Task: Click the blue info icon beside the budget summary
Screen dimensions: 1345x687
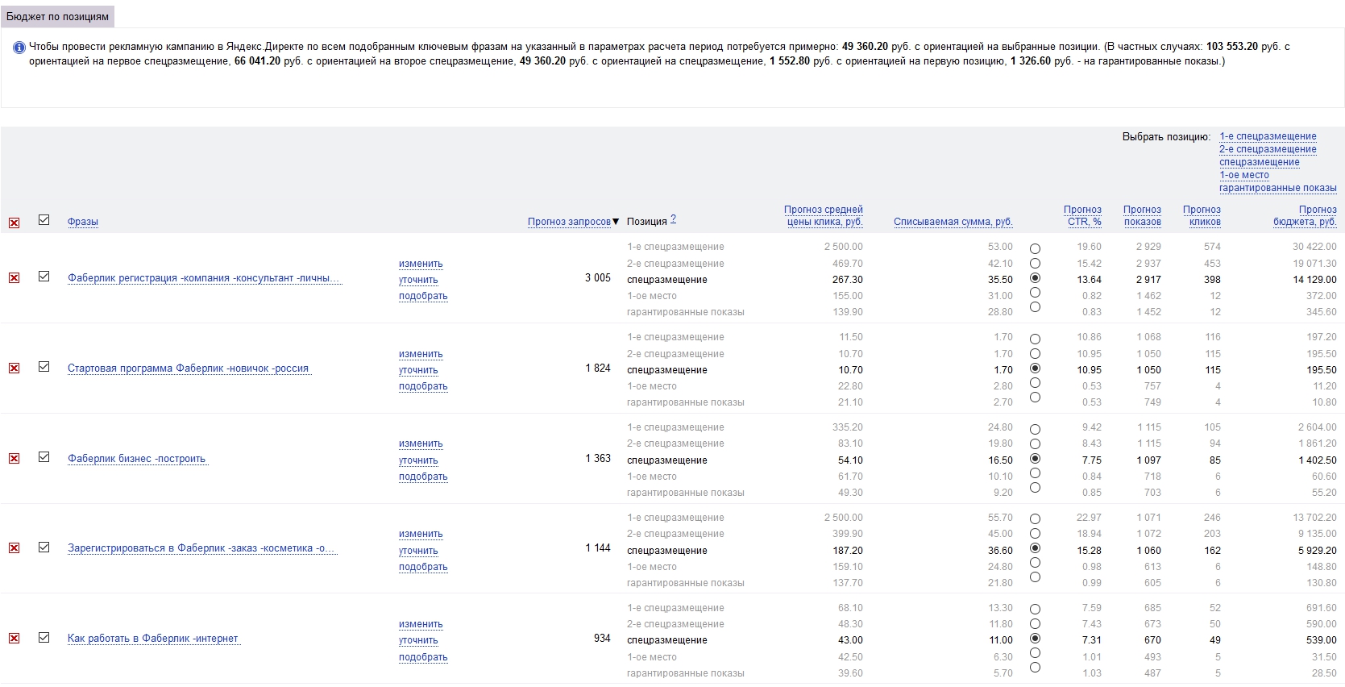Action: click(19, 48)
